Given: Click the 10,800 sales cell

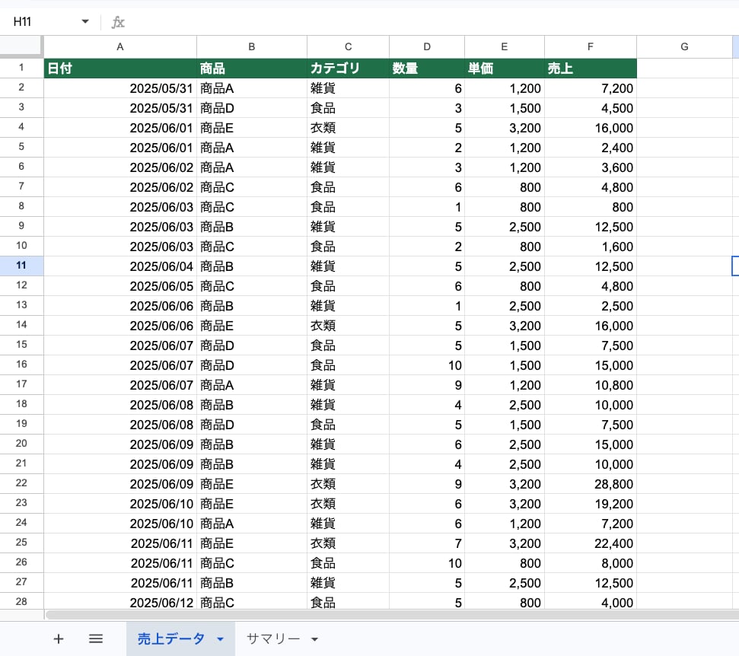Looking at the screenshot, I should tap(591, 385).
